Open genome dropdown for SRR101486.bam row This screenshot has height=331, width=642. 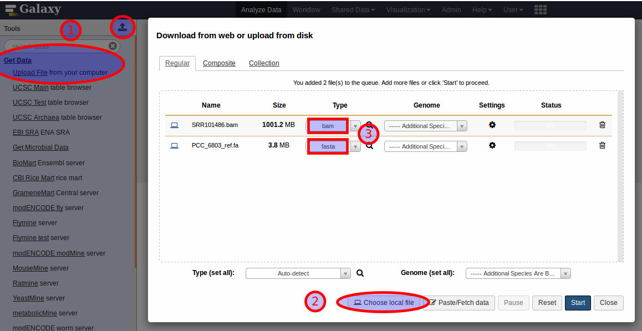[425, 126]
